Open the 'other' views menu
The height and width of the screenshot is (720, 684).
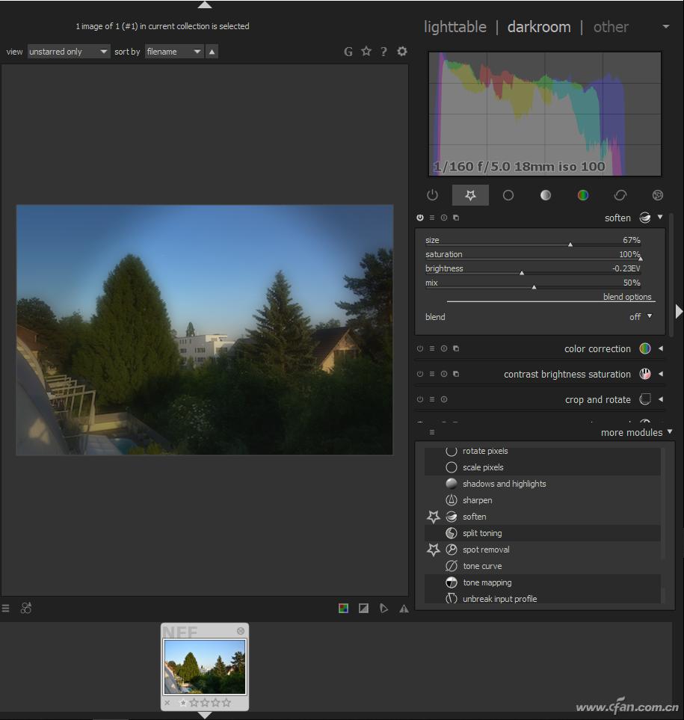[x=611, y=27]
